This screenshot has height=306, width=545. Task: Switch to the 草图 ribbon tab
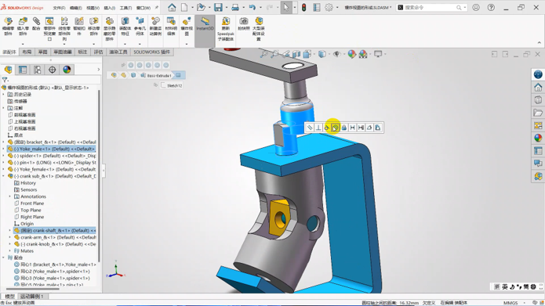[x=43, y=52]
